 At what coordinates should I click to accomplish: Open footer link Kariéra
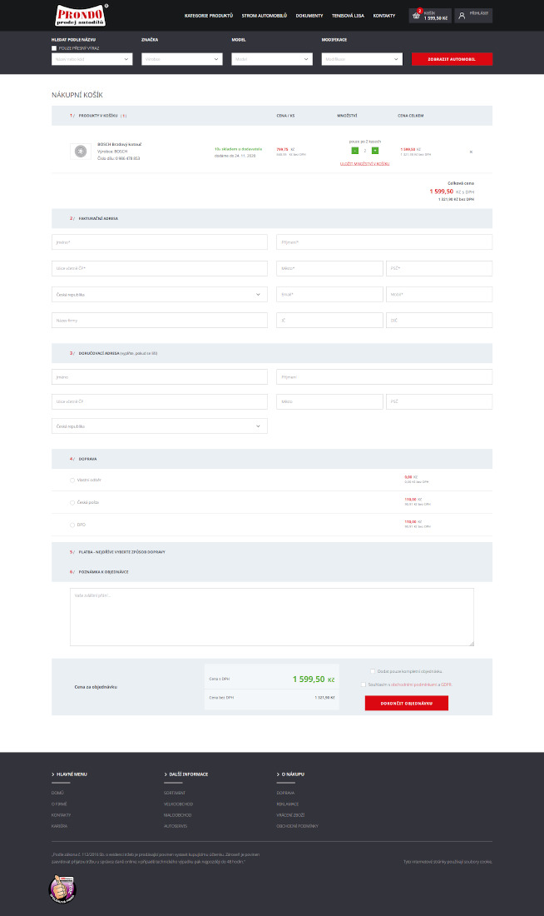click(59, 826)
